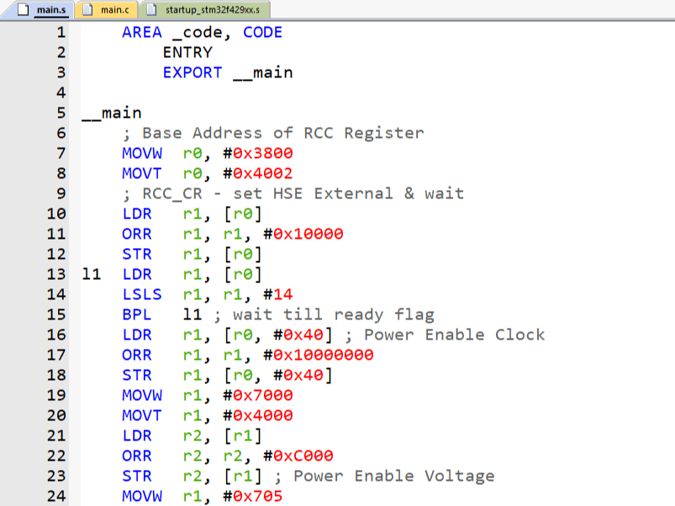The height and width of the screenshot is (506, 675).
Task: Click the document icon on main.c tab
Action: (x=87, y=11)
